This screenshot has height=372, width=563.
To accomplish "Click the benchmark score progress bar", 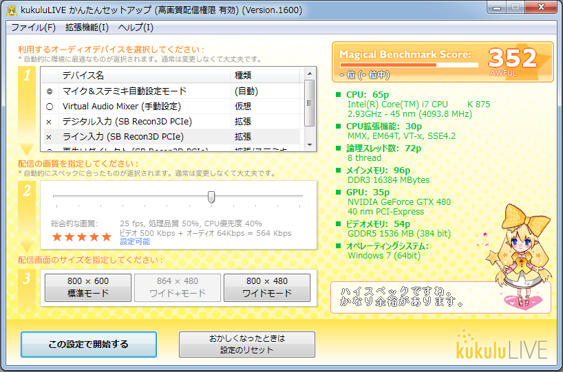I will 409,65.
